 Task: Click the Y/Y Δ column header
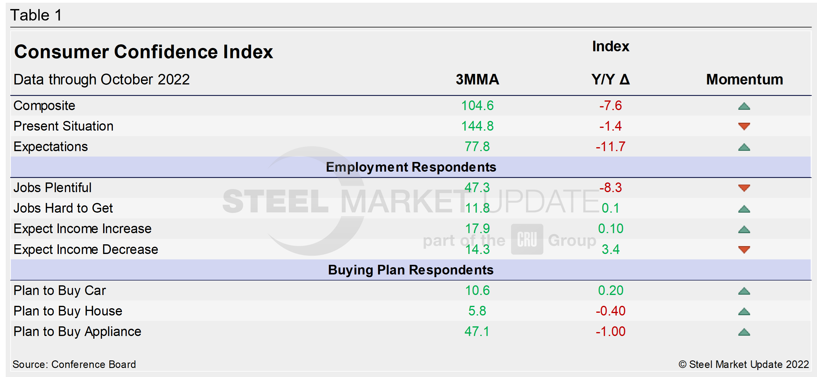point(610,79)
